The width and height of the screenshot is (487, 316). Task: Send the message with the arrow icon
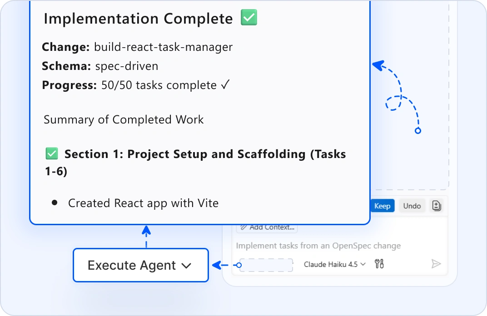point(436,264)
